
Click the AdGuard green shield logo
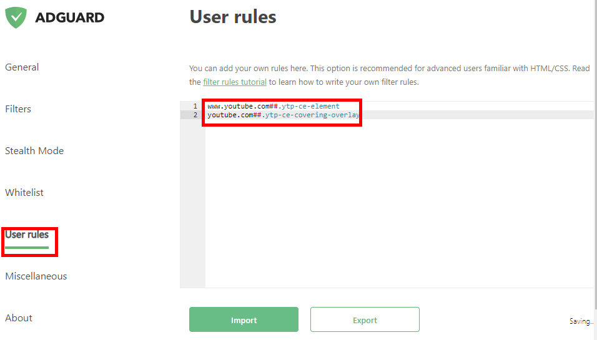[16, 17]
